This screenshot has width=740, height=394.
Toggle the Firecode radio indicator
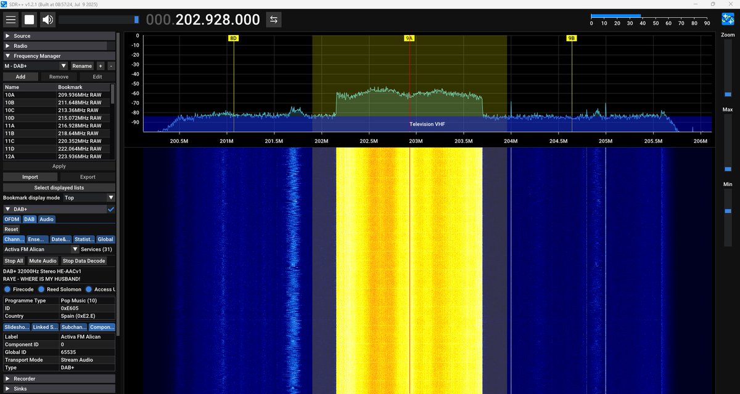pos(7,289)
